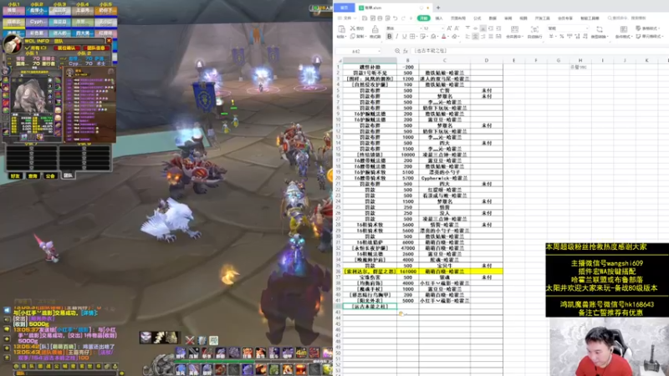This screenshot has height=376, width=669.
Task: Click the auto wrap text icon
Action: pos(534,29)
